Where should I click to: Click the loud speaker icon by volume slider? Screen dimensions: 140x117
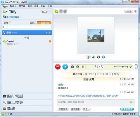[127, 67]
